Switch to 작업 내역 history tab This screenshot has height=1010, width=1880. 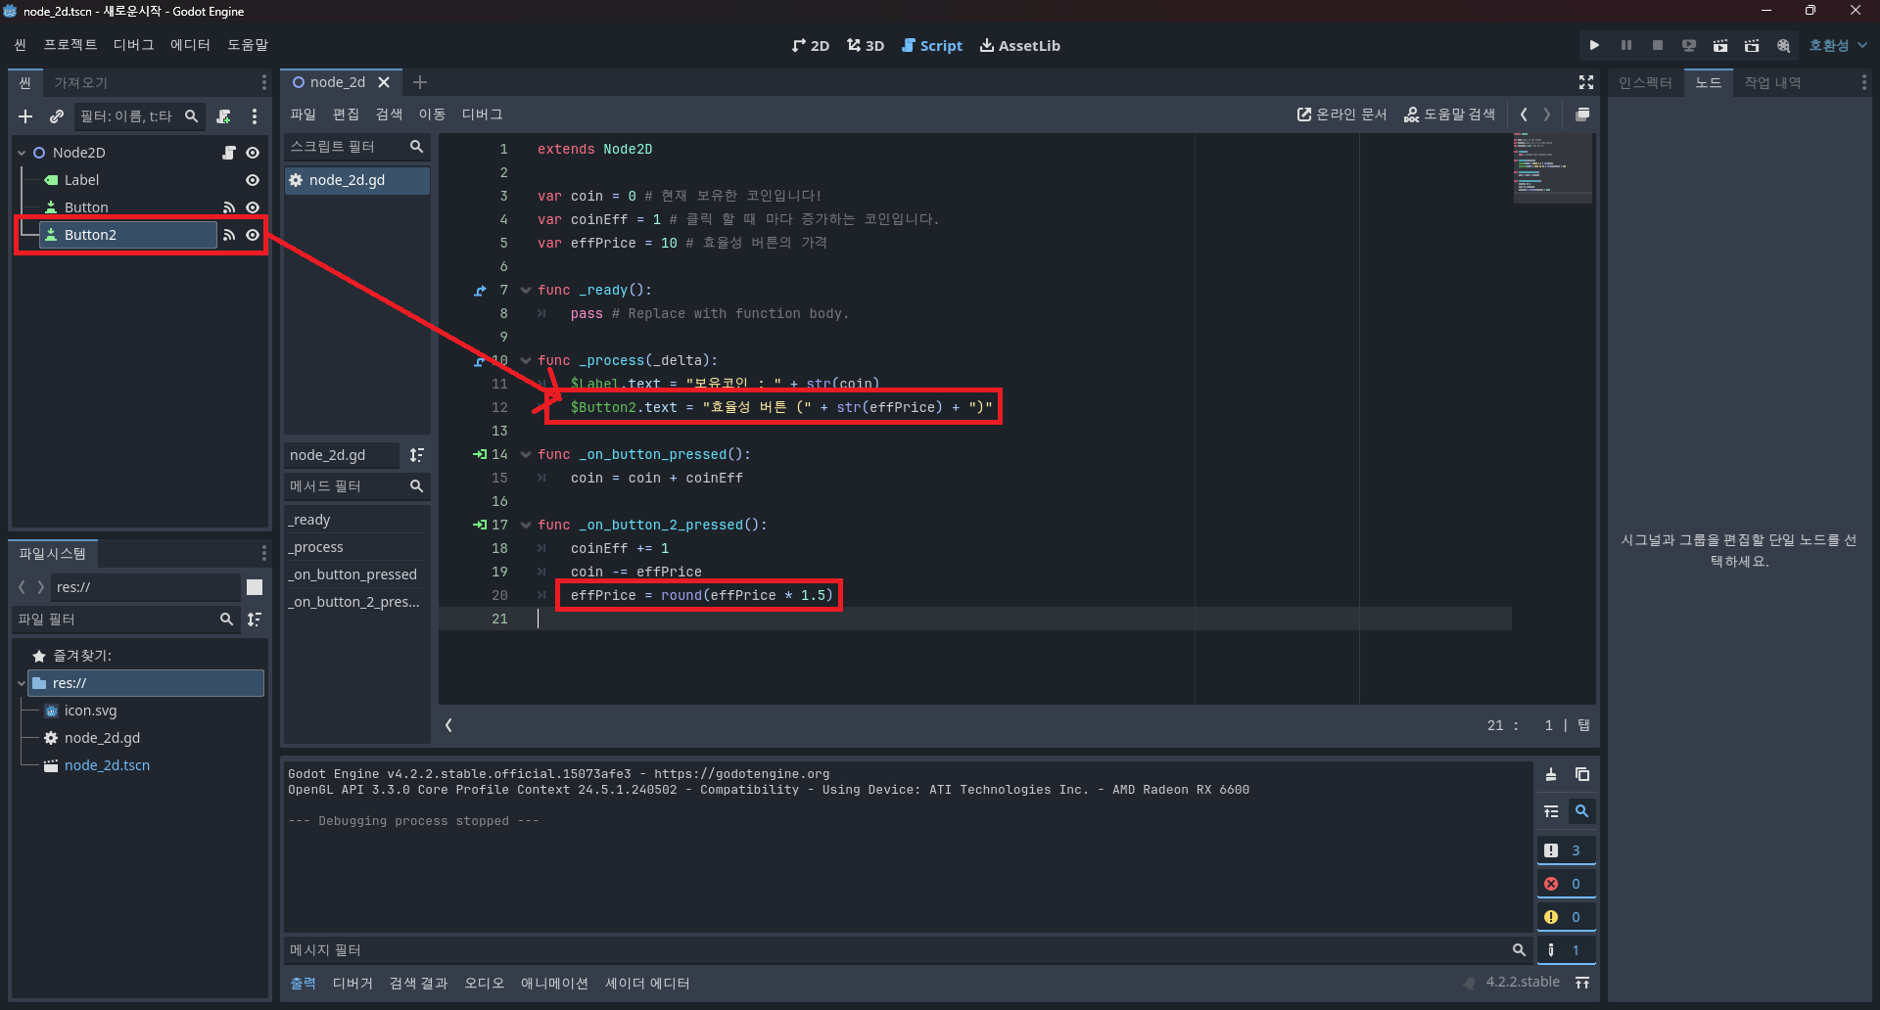click(1772, 82)
